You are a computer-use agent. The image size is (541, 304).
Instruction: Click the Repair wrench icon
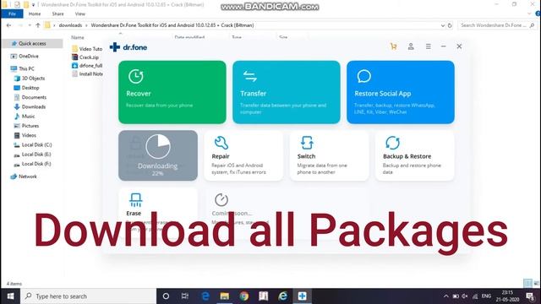point(221,143)
